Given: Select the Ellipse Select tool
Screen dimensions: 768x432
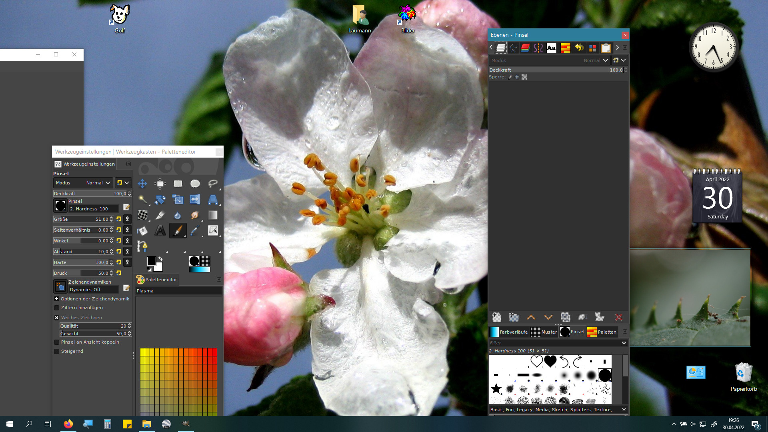Looking at the screenshot, I should (195, 184).
